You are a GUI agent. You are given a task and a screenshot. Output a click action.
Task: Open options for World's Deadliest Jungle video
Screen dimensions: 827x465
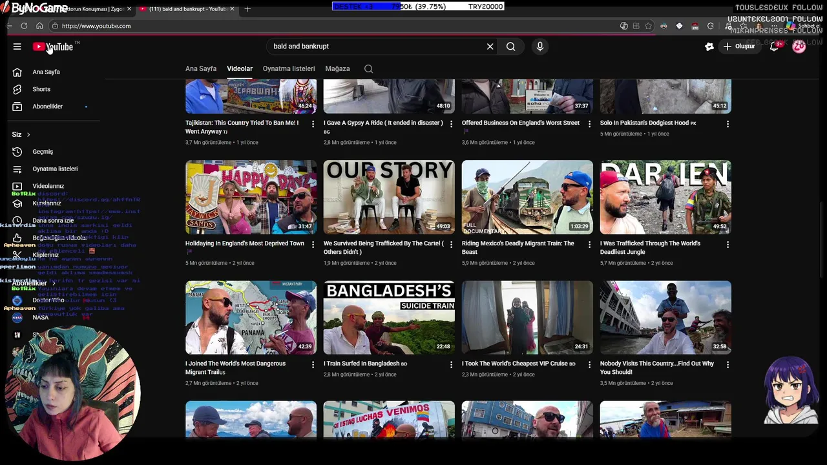point(728,245)
